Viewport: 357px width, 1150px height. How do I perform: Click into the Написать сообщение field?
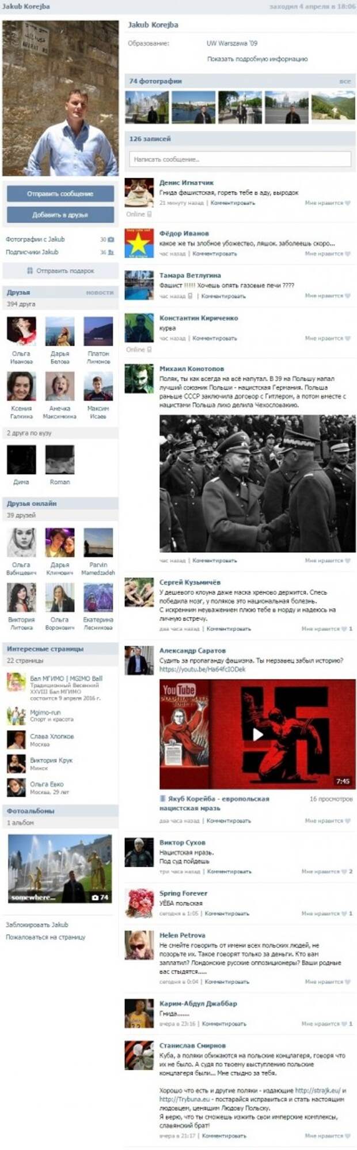point(240,159)
